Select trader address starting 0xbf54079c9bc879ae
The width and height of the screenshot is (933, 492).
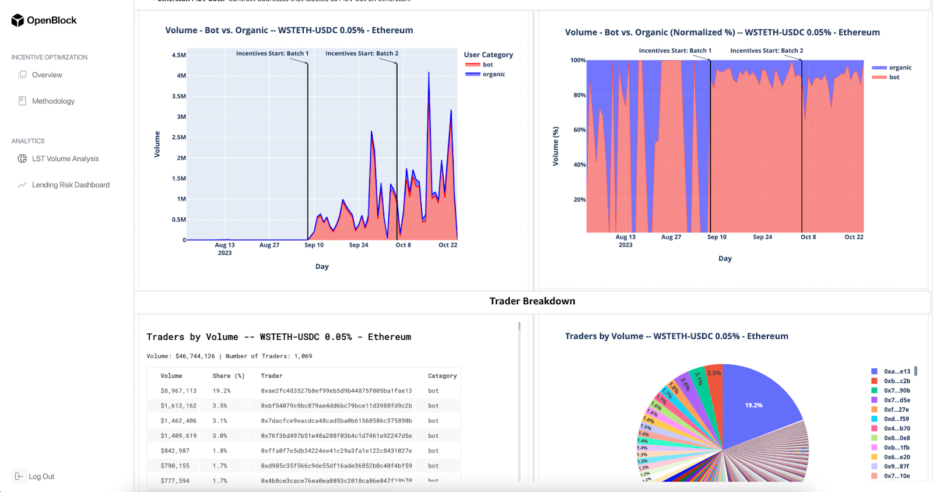tap(336, 406)
